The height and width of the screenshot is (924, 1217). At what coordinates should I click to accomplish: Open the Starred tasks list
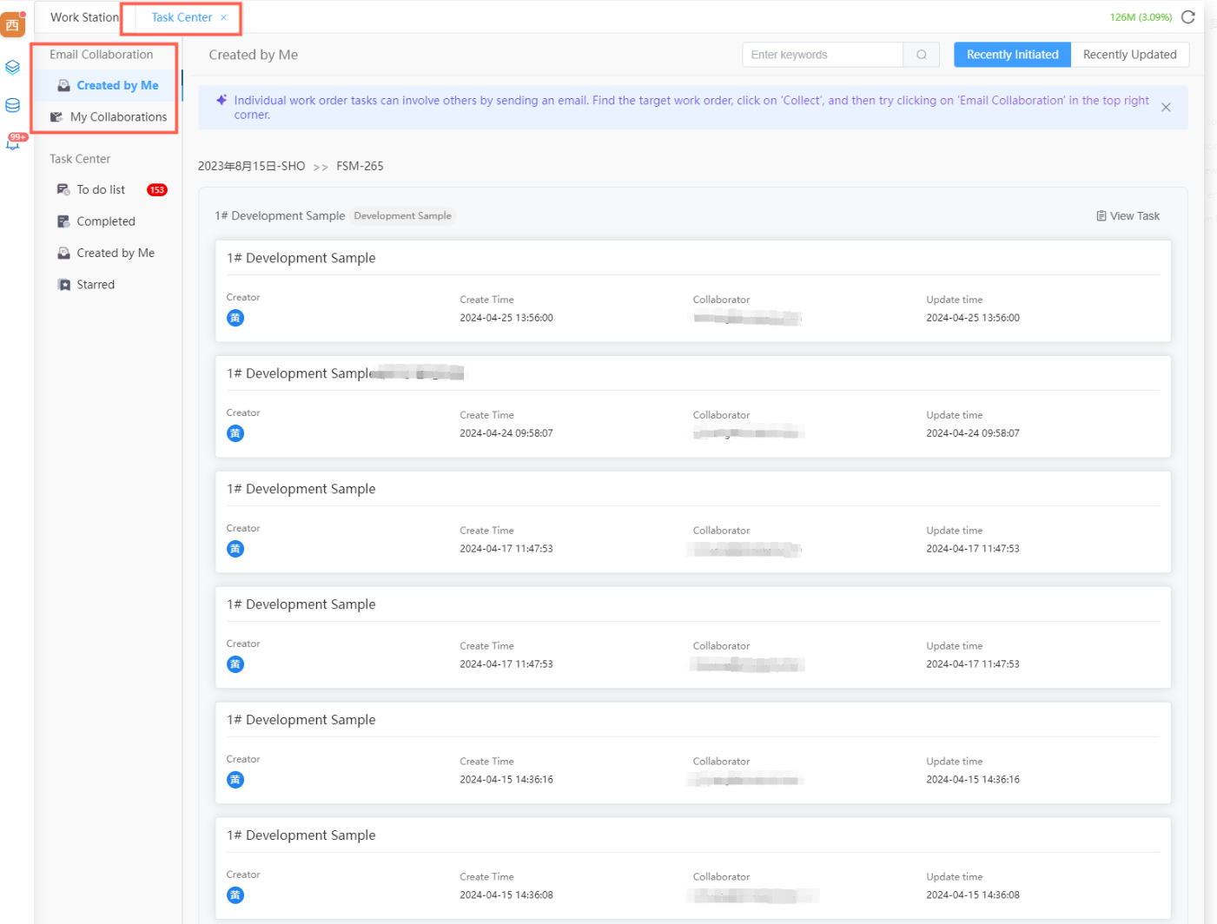pyautogui.click(x=96, y=285)
